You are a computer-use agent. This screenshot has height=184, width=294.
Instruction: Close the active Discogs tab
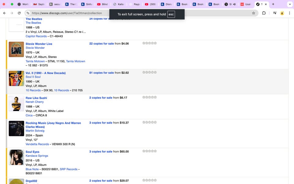click(x=266, y=4)
